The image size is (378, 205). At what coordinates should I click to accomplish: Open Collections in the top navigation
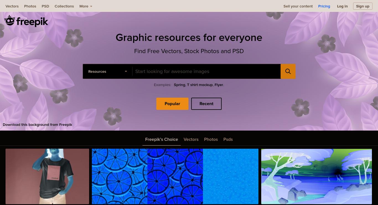(x=64, y=6)
